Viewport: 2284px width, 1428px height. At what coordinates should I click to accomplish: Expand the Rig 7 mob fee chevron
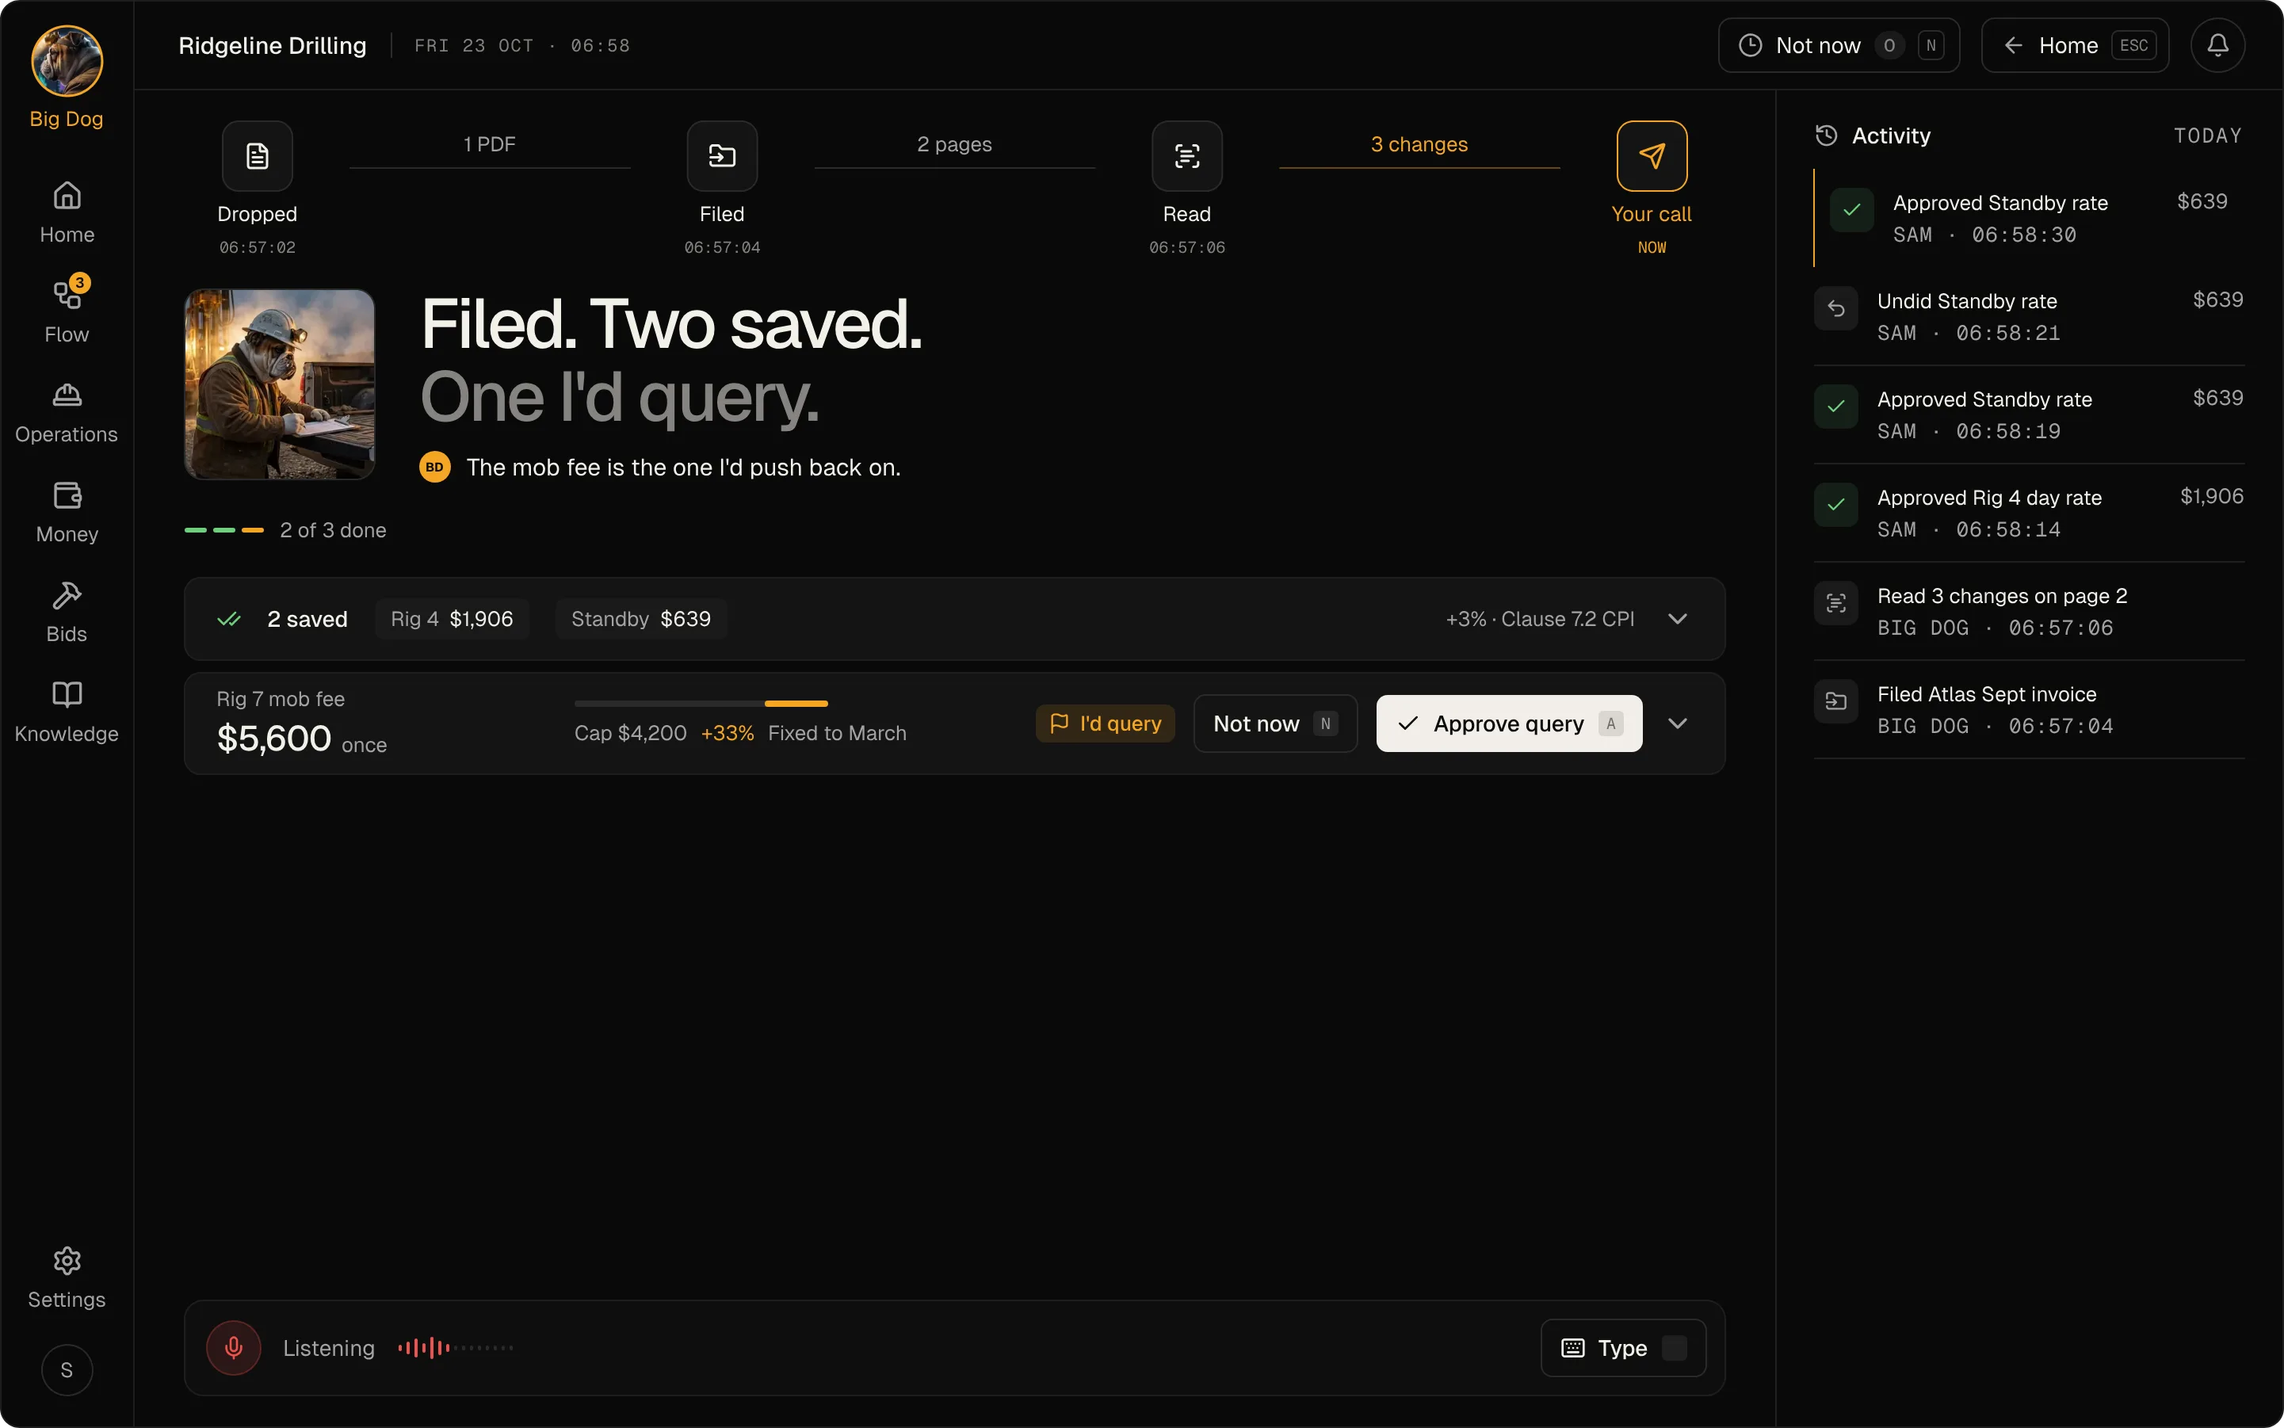(1677, 724)
